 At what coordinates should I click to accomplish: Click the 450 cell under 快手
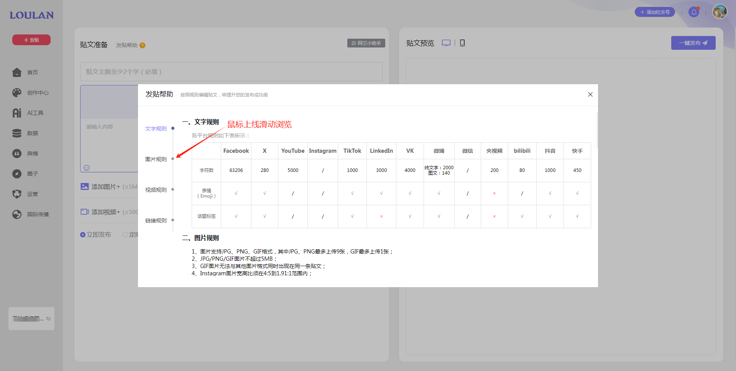click(x=577, y=170)
